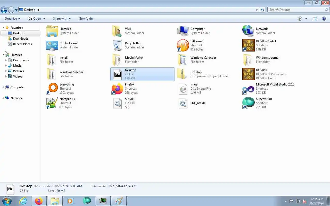The height and width of the screenshot is (206, 330).
Task: Select Recent Places in Favorites
Action: (22, 44)
